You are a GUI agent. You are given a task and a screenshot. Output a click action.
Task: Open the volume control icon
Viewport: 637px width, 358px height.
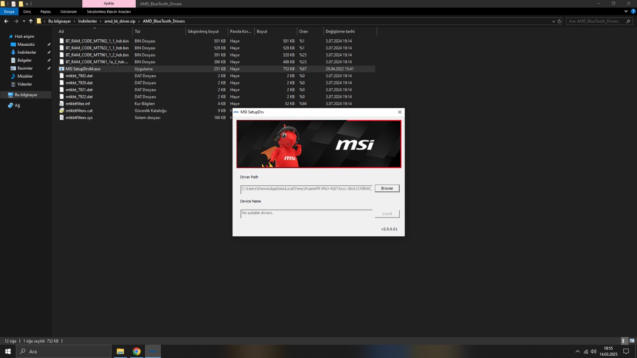click(594, 351)
